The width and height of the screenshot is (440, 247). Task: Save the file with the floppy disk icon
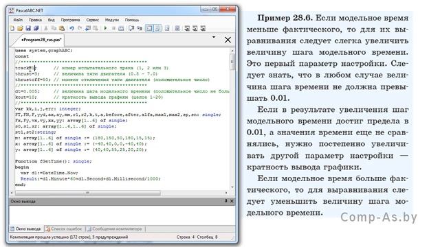coord(28,28)
